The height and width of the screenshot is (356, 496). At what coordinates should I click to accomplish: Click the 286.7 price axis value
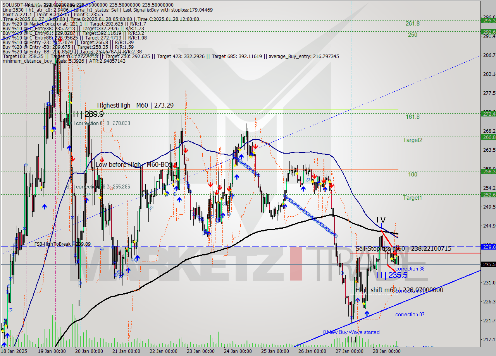(x=490, y=55)
